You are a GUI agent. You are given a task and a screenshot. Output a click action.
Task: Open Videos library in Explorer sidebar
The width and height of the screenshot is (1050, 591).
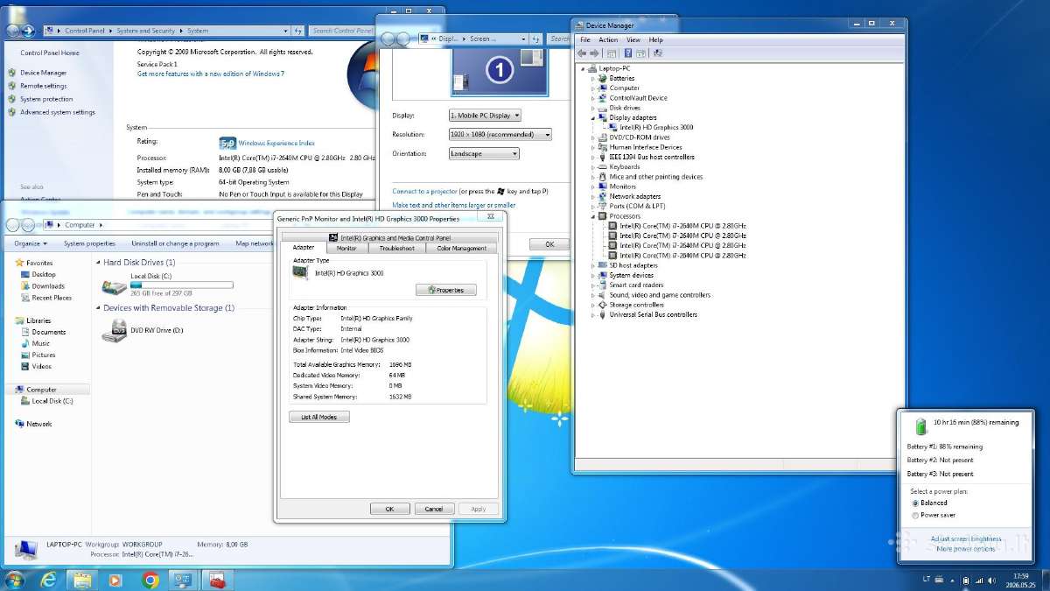tap(36, 366)
